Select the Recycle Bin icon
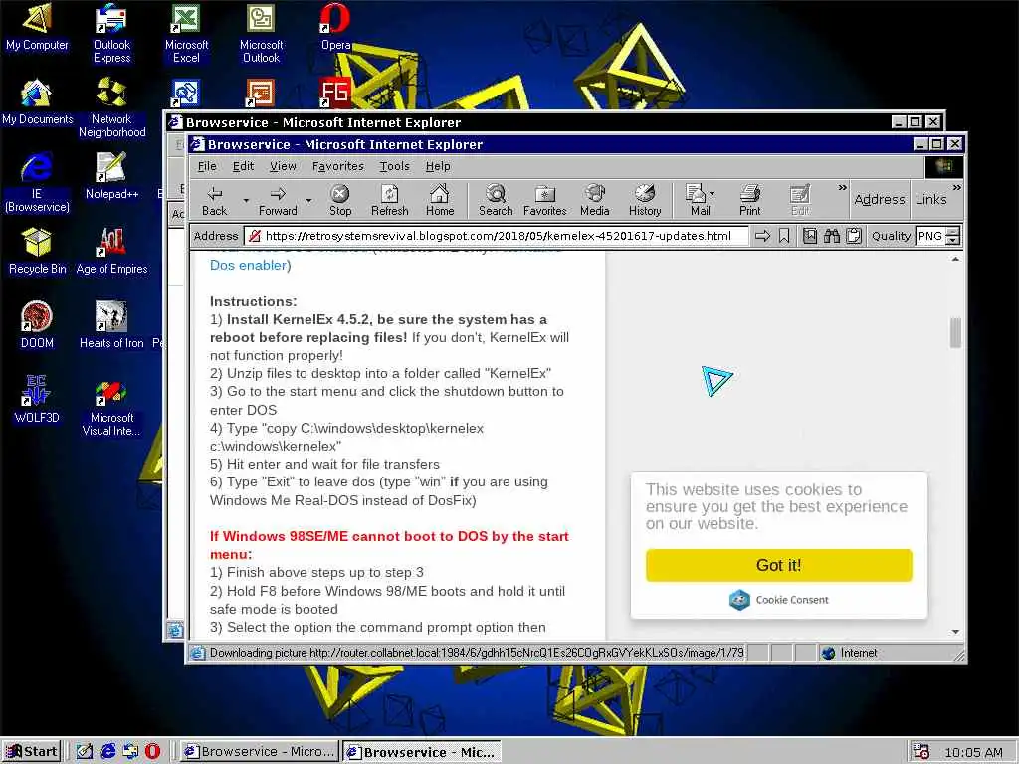Viewport: 1019px width, 764px height. [x=37, y=251]
